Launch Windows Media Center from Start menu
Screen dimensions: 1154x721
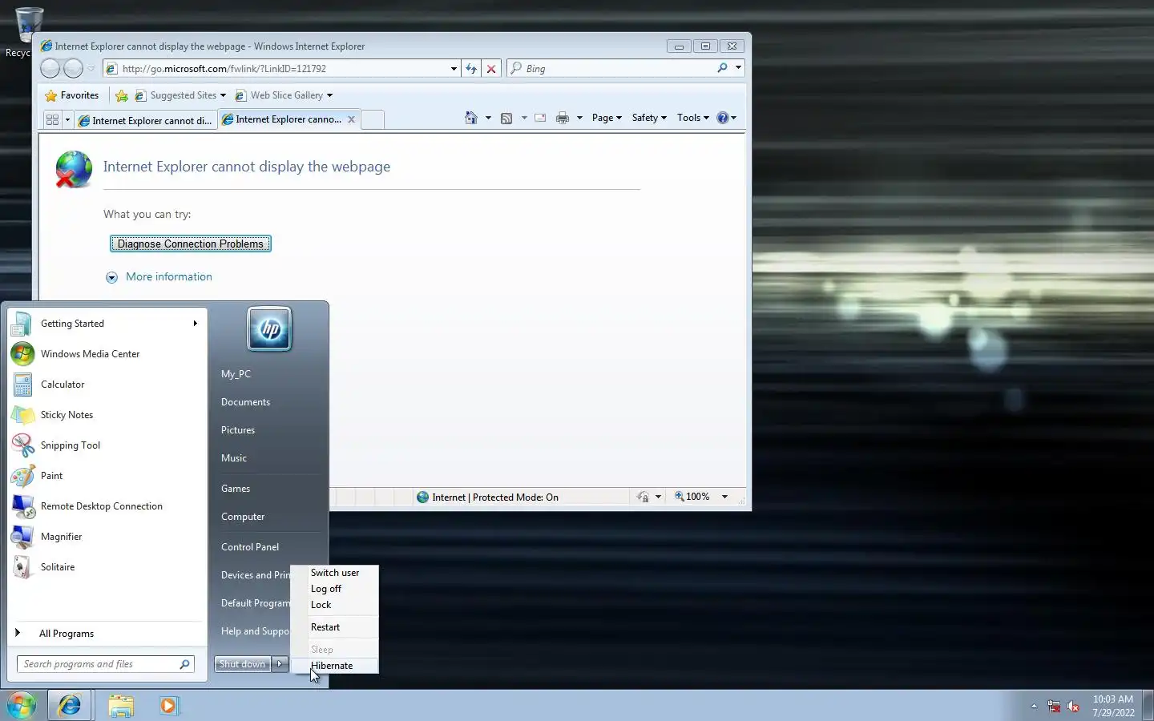point(107,354)
